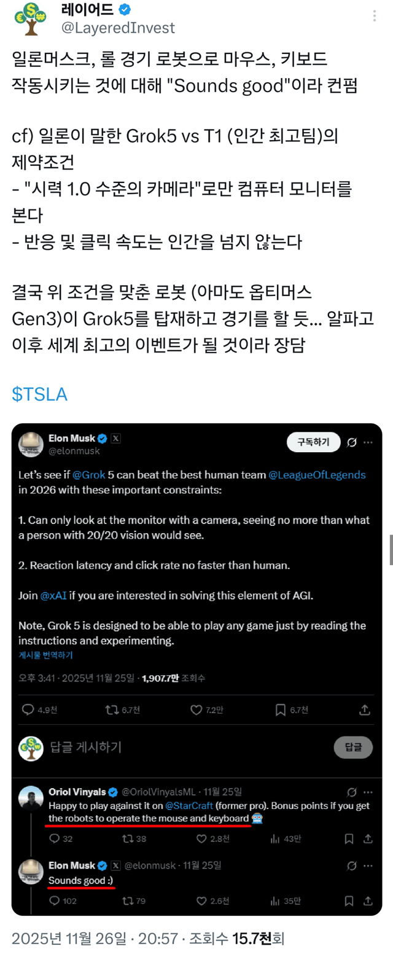The width and height of the screenshot is (393, 954).
Task: Repost the post with 6.7천 reposts
Action: point(112,710)
